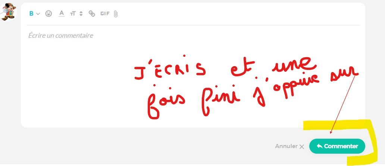
Task: Click the divider line under the toolbar
Action: coord(193,25)
